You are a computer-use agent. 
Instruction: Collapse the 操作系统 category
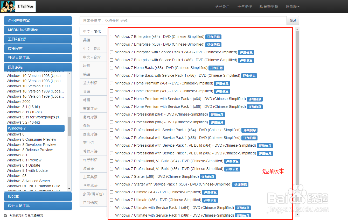[x=38, y=67]
